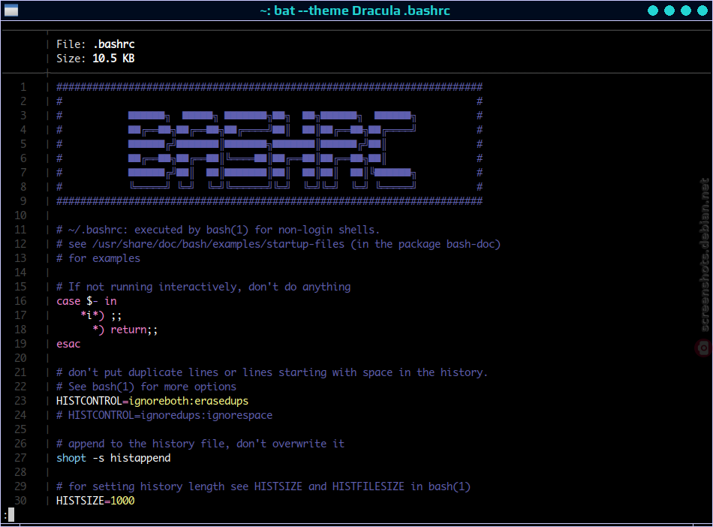Select the 'case $- in' statement
The image size is (713, 527).
pos(86,301)
